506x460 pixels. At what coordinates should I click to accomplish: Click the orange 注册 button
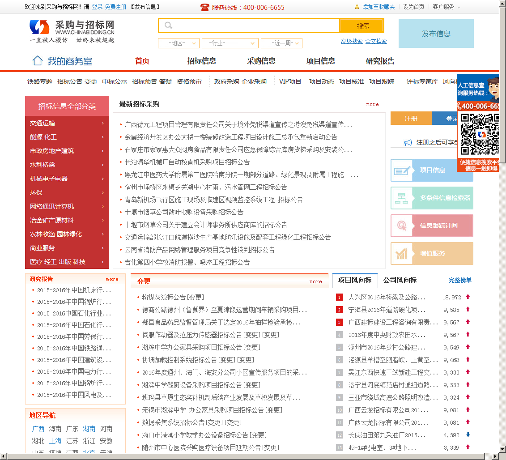[x=411, y=119]
